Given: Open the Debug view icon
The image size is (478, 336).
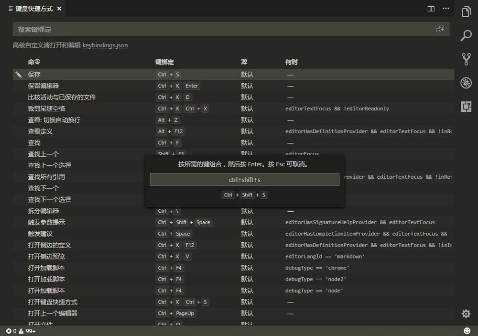Looking at the screenshot, I should click(x=466, y=82).
